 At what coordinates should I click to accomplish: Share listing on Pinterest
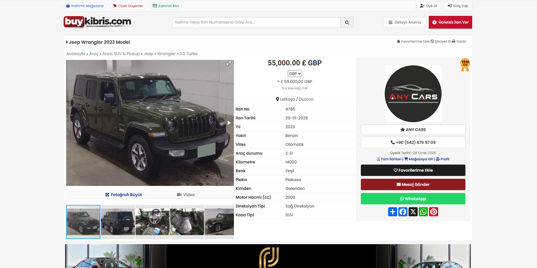pyautogui.click(x=434, y=212)
